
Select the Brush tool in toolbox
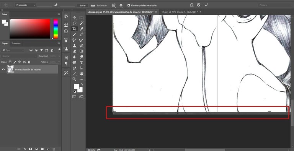tap(74, 34)
